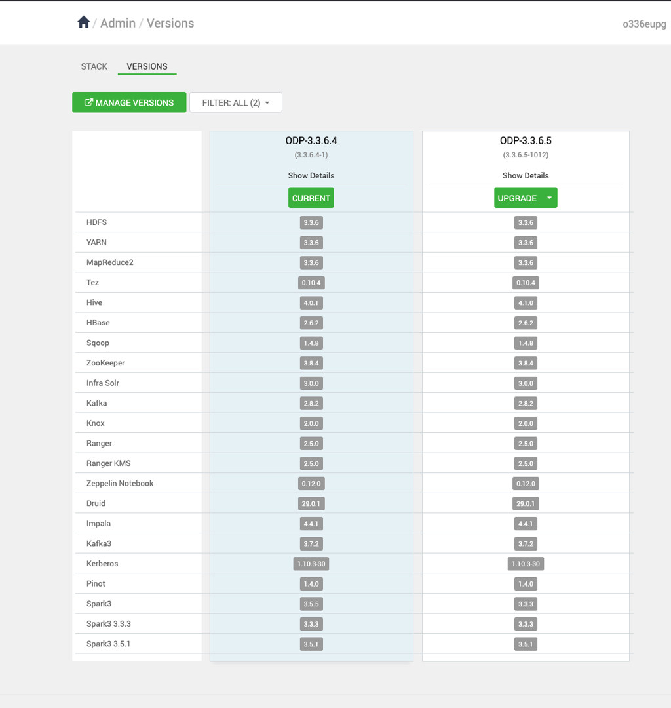This screenshot has height=708, width=671.
Task: Click Kafka 2.8.2 badge in ODP-3.3.6.5
Action: [526, 404]
